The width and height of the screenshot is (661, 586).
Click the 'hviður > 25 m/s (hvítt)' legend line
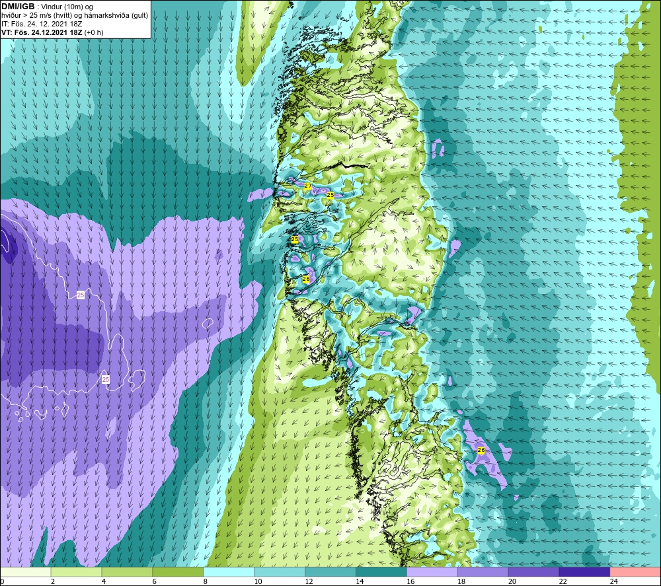75,16
